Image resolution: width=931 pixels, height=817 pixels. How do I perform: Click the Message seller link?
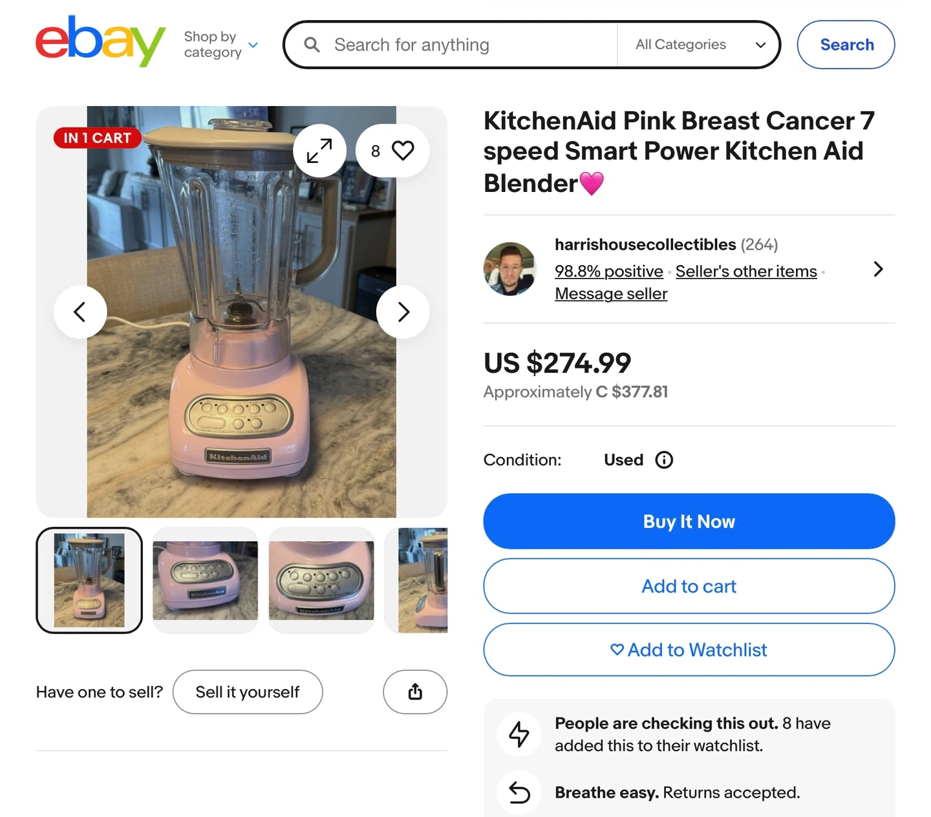pyautogui.click(x=611, y=293)
